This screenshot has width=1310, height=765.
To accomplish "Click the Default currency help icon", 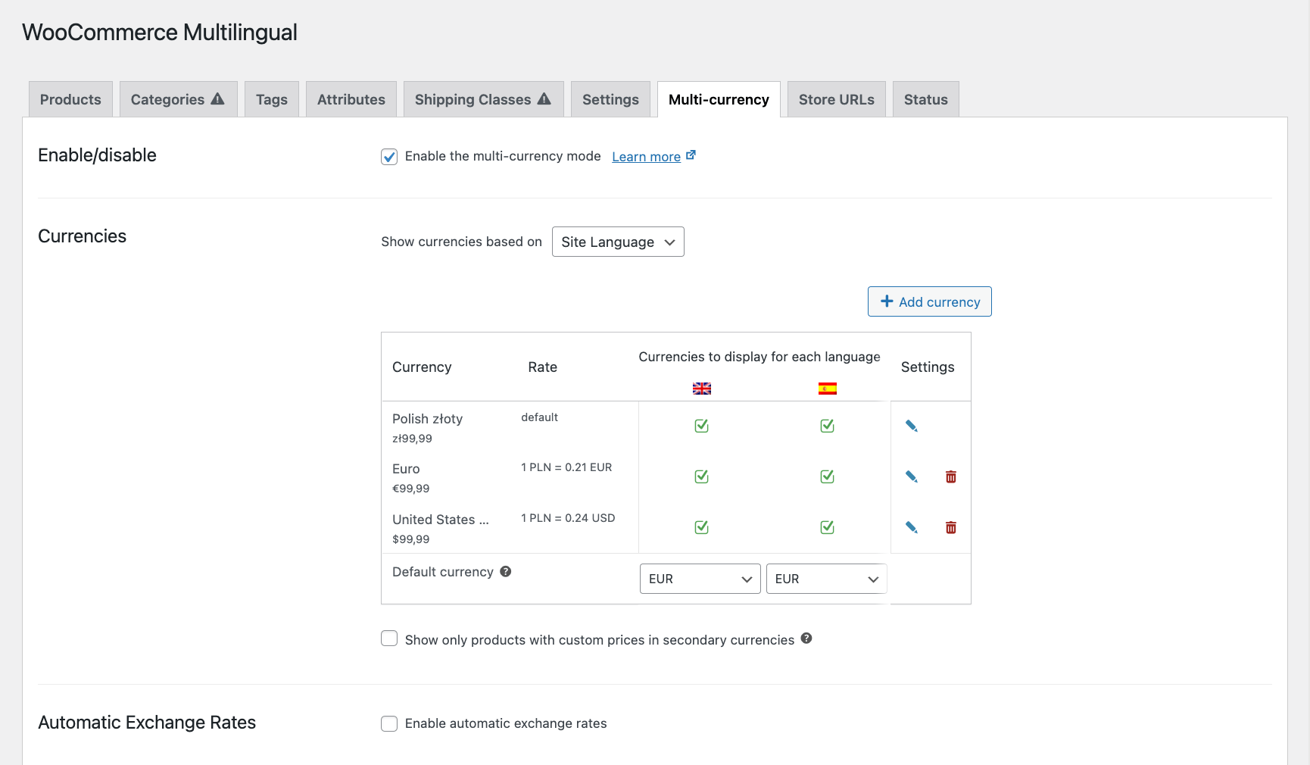I will (x=506, y=572).
